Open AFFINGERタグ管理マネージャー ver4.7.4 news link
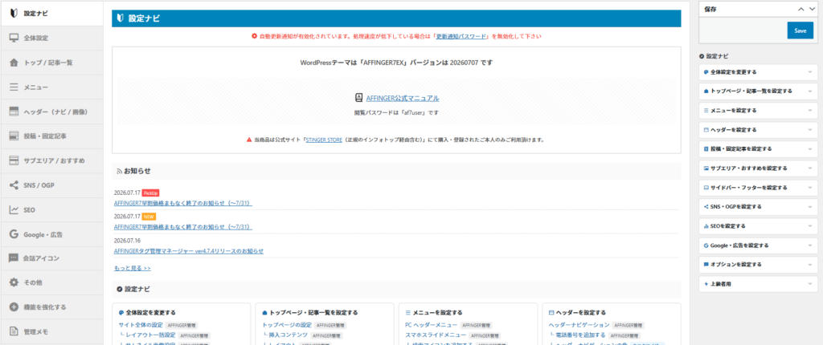The width and height of the screenshot is (823, 345). [x=188, y=251]
